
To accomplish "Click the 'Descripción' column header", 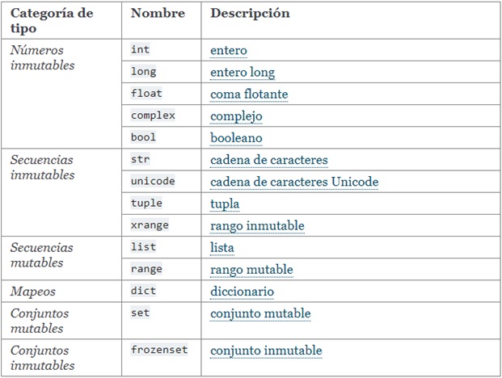I will tap(250, 14).
